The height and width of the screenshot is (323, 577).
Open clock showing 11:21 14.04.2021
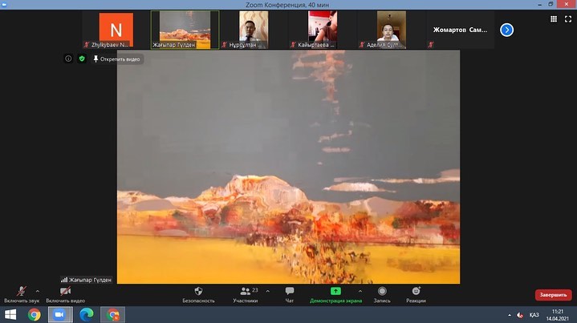pyautogui.click(x=558, y=315)
